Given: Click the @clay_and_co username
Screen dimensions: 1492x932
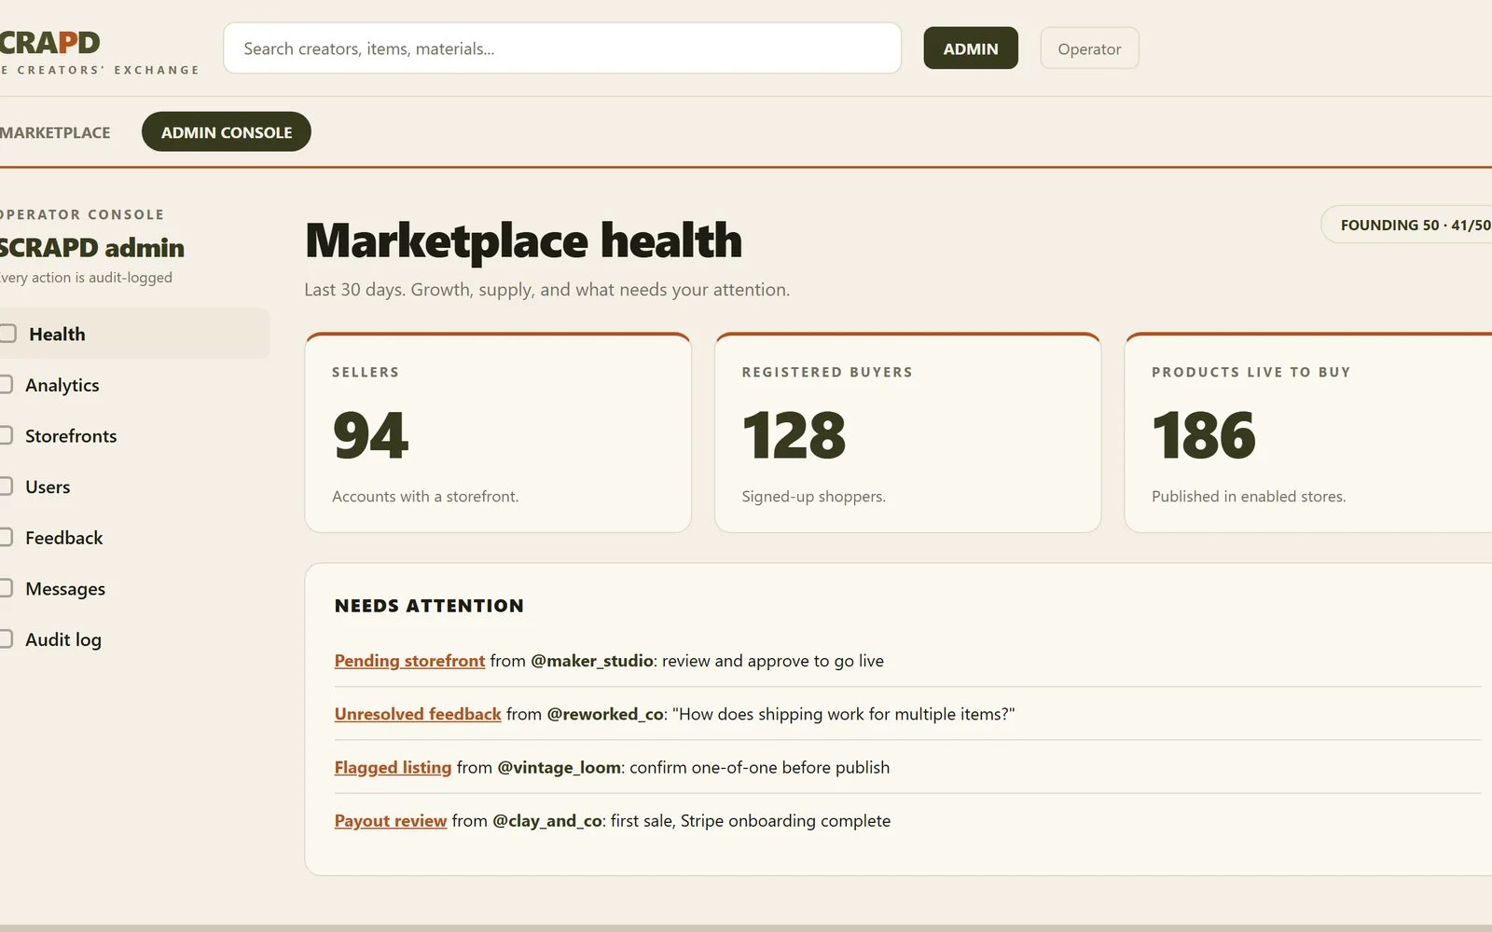Looking at the screenshot, I should click(547, 820).
